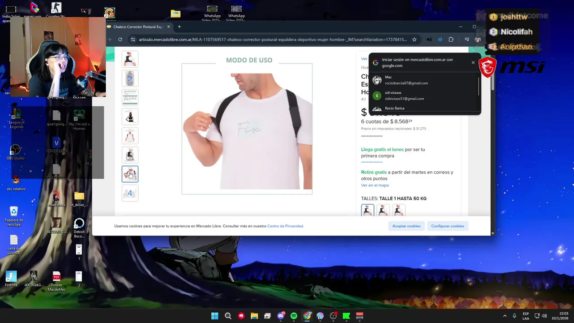Select the sixth gallery thumbnail
The image size is (574, 323).
pyautogui.click(x=130, y=155)
